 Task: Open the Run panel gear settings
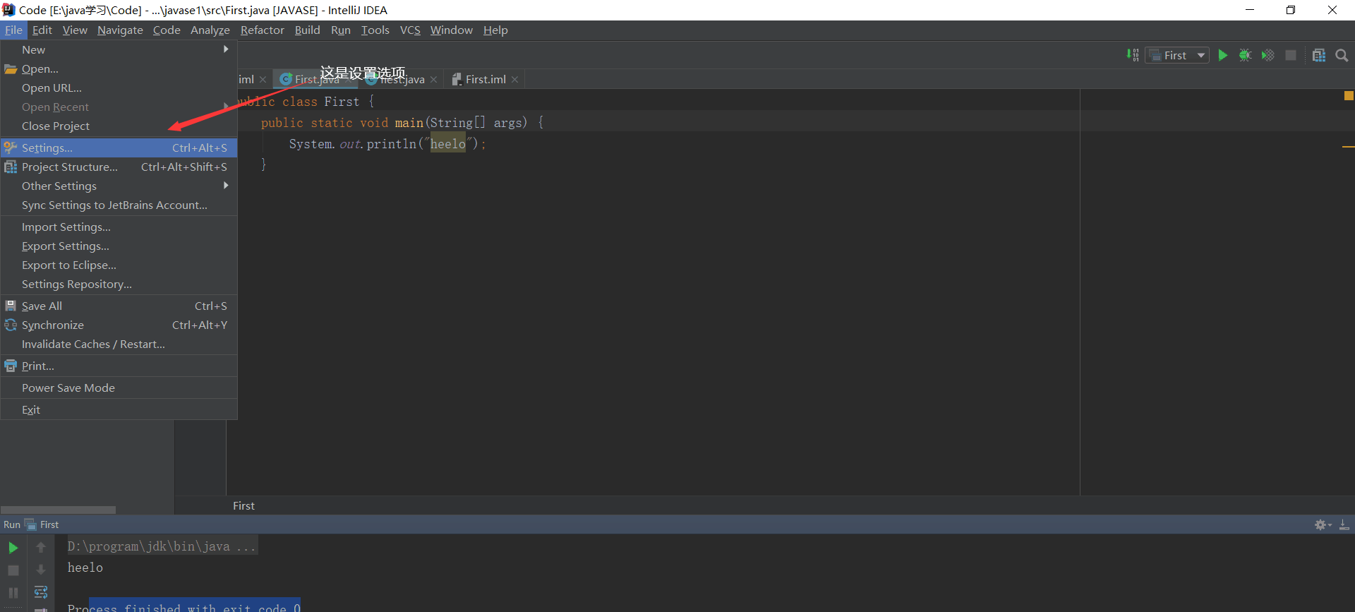tap(1323, 524)
